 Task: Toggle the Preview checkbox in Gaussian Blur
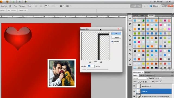[x=112, y=41]
